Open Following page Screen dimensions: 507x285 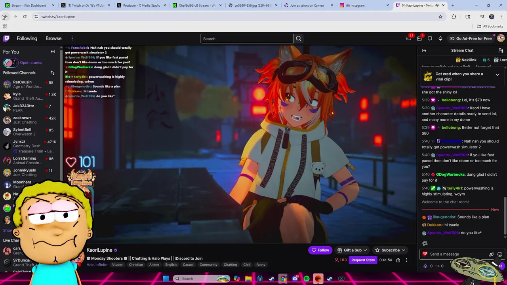(27, 38)
